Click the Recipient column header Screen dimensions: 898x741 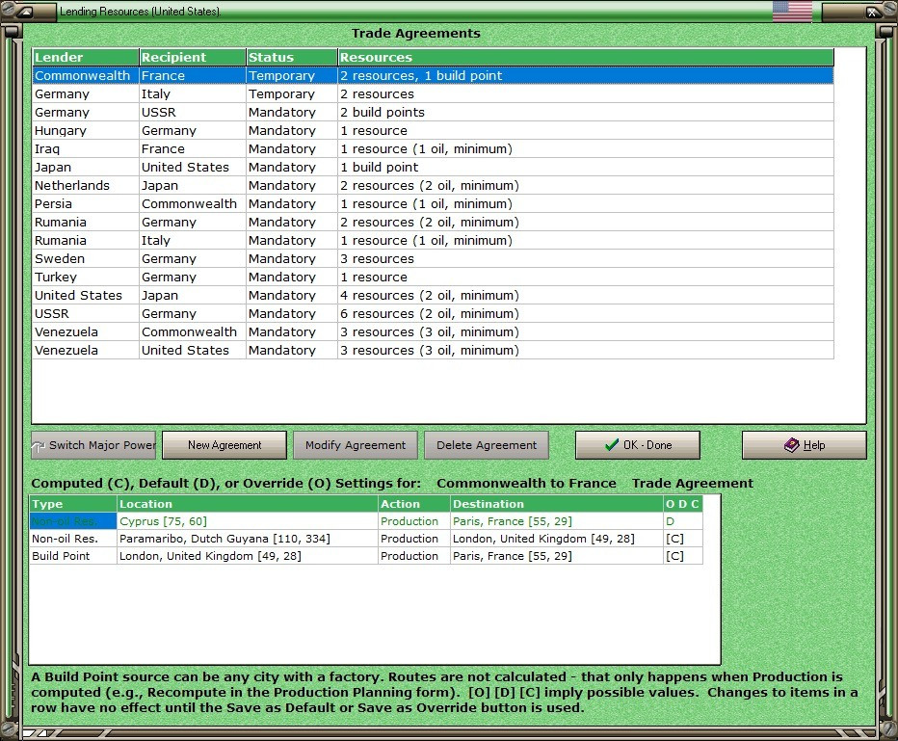pos(193,57)
